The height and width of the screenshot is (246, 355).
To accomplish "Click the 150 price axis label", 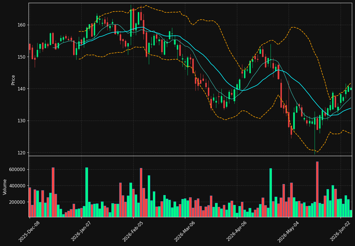I will [21, 57].
